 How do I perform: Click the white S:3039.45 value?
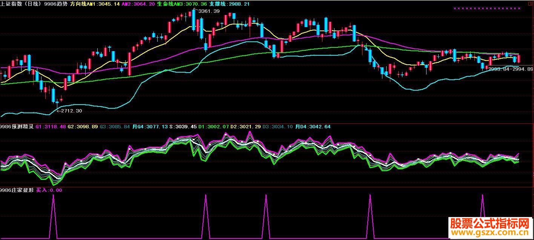183,127
